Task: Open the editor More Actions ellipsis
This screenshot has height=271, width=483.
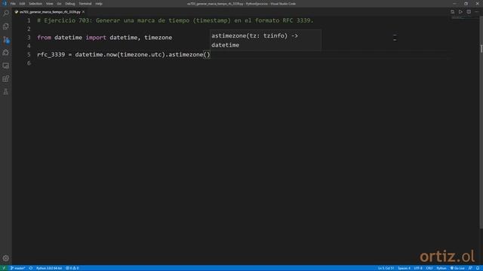Action: pos(477,12)
